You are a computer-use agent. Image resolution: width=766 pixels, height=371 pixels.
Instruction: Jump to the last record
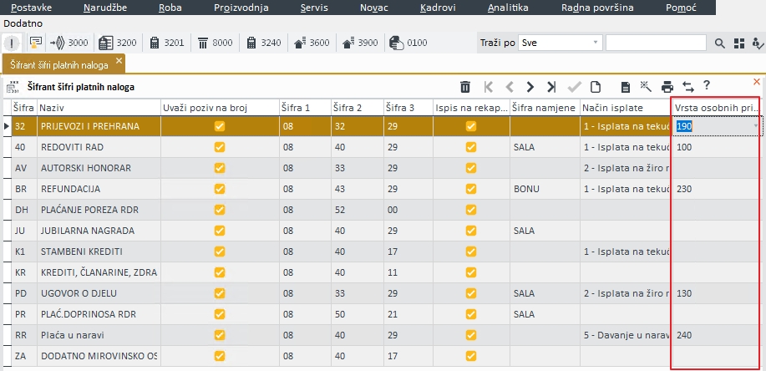click(x=551, y=86)
